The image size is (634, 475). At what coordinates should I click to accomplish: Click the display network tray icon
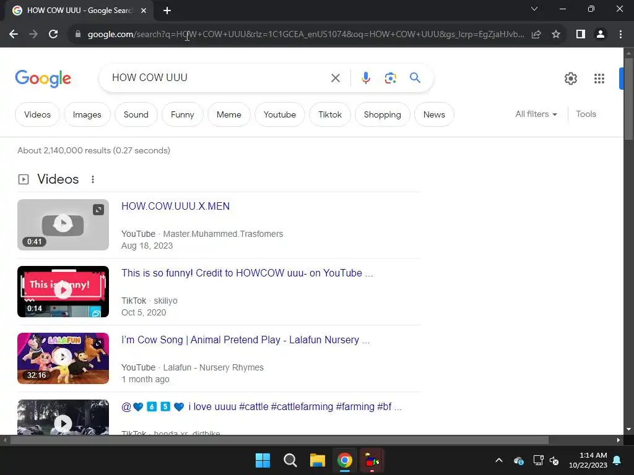(538, 460)
